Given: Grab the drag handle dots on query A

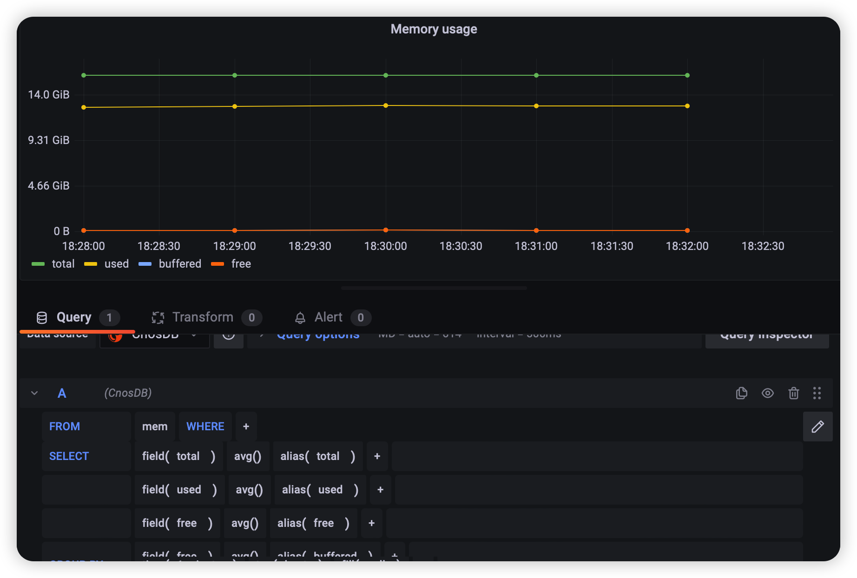Looking at the screenshot, I should (x=817, y=393).
